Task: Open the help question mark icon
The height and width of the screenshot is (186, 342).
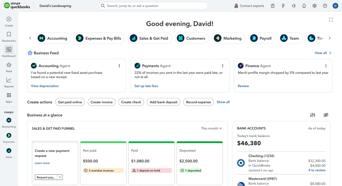Action: point(325,6)
